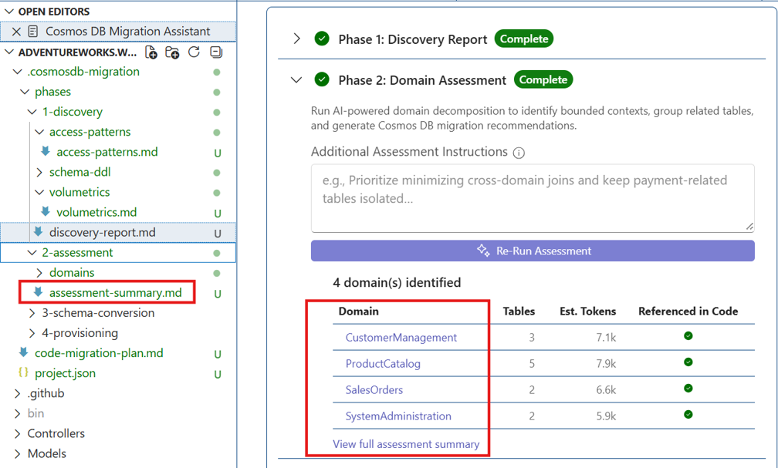This screenshot has height=468, width=778.
Task: Create a new file in explorer toolbar
Action: click(x=151, y=52)
